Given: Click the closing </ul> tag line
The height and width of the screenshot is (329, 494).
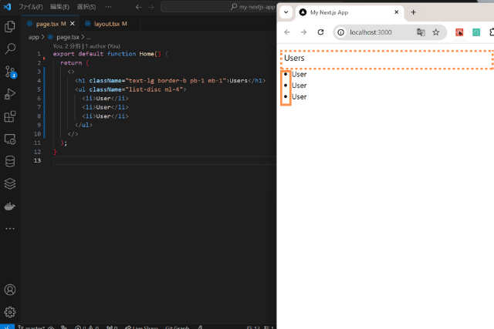Looking at the screenshot, I should pyautogui.click(x=83, y=125).
